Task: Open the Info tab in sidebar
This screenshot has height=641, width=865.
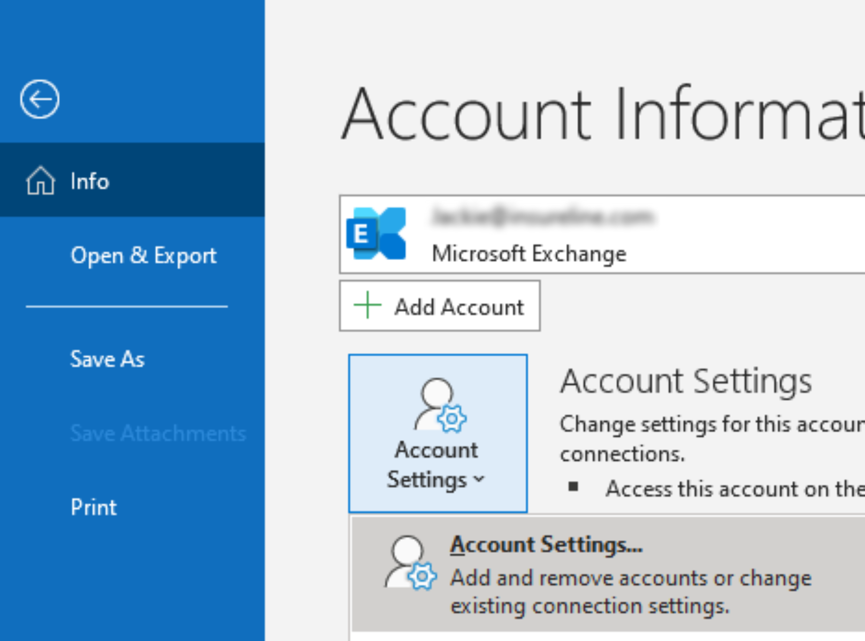Action: tap(132, 180)
